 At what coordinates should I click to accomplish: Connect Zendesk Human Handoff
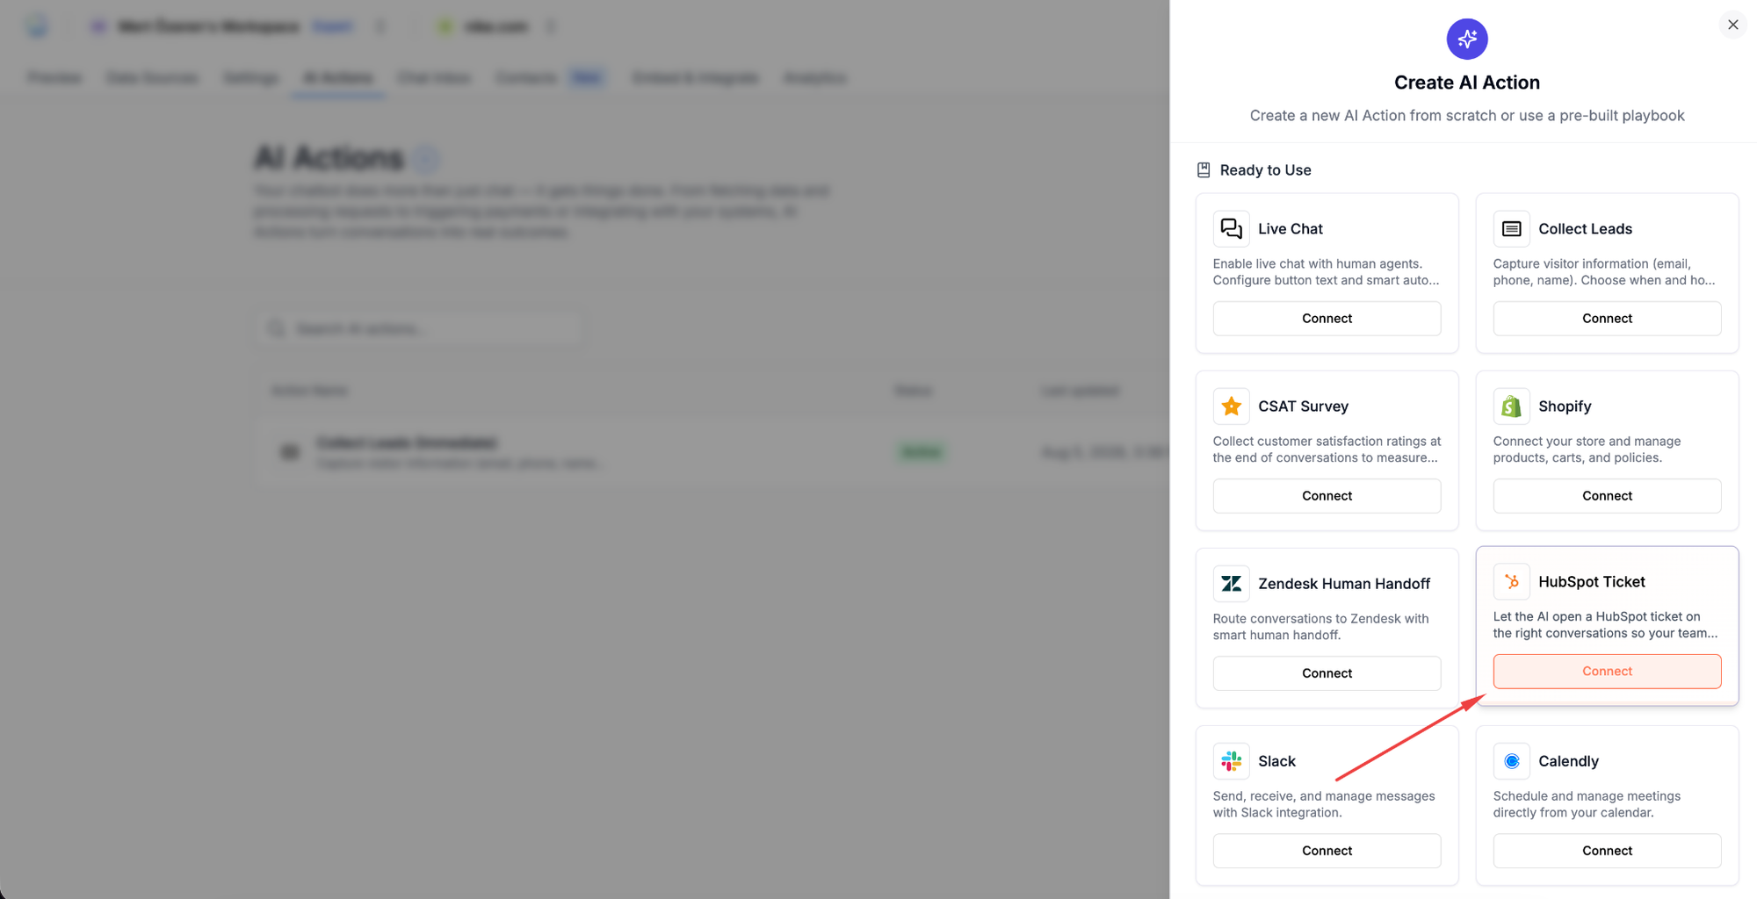(1327, 673)
